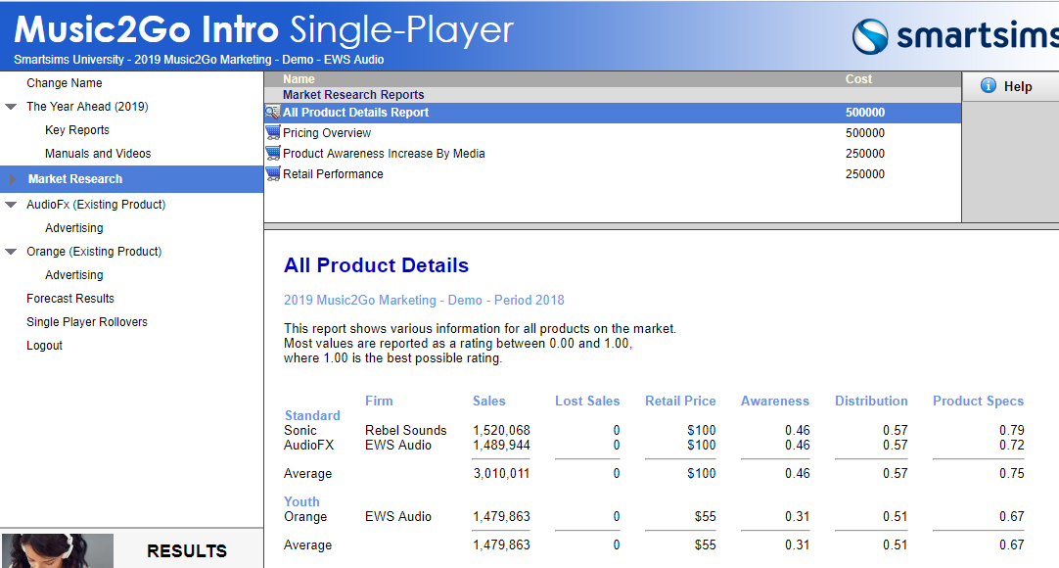Click the cart icon for Product Awareness Increase

point(272,154)
